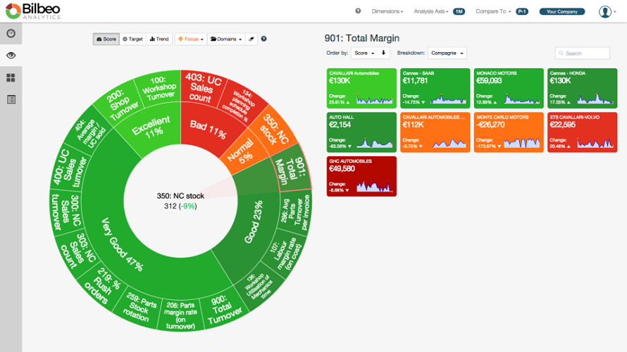The height and width of the screenshot is (352, 627).
Task: Open the table list view in sidebar
Action: coord(11,99)
